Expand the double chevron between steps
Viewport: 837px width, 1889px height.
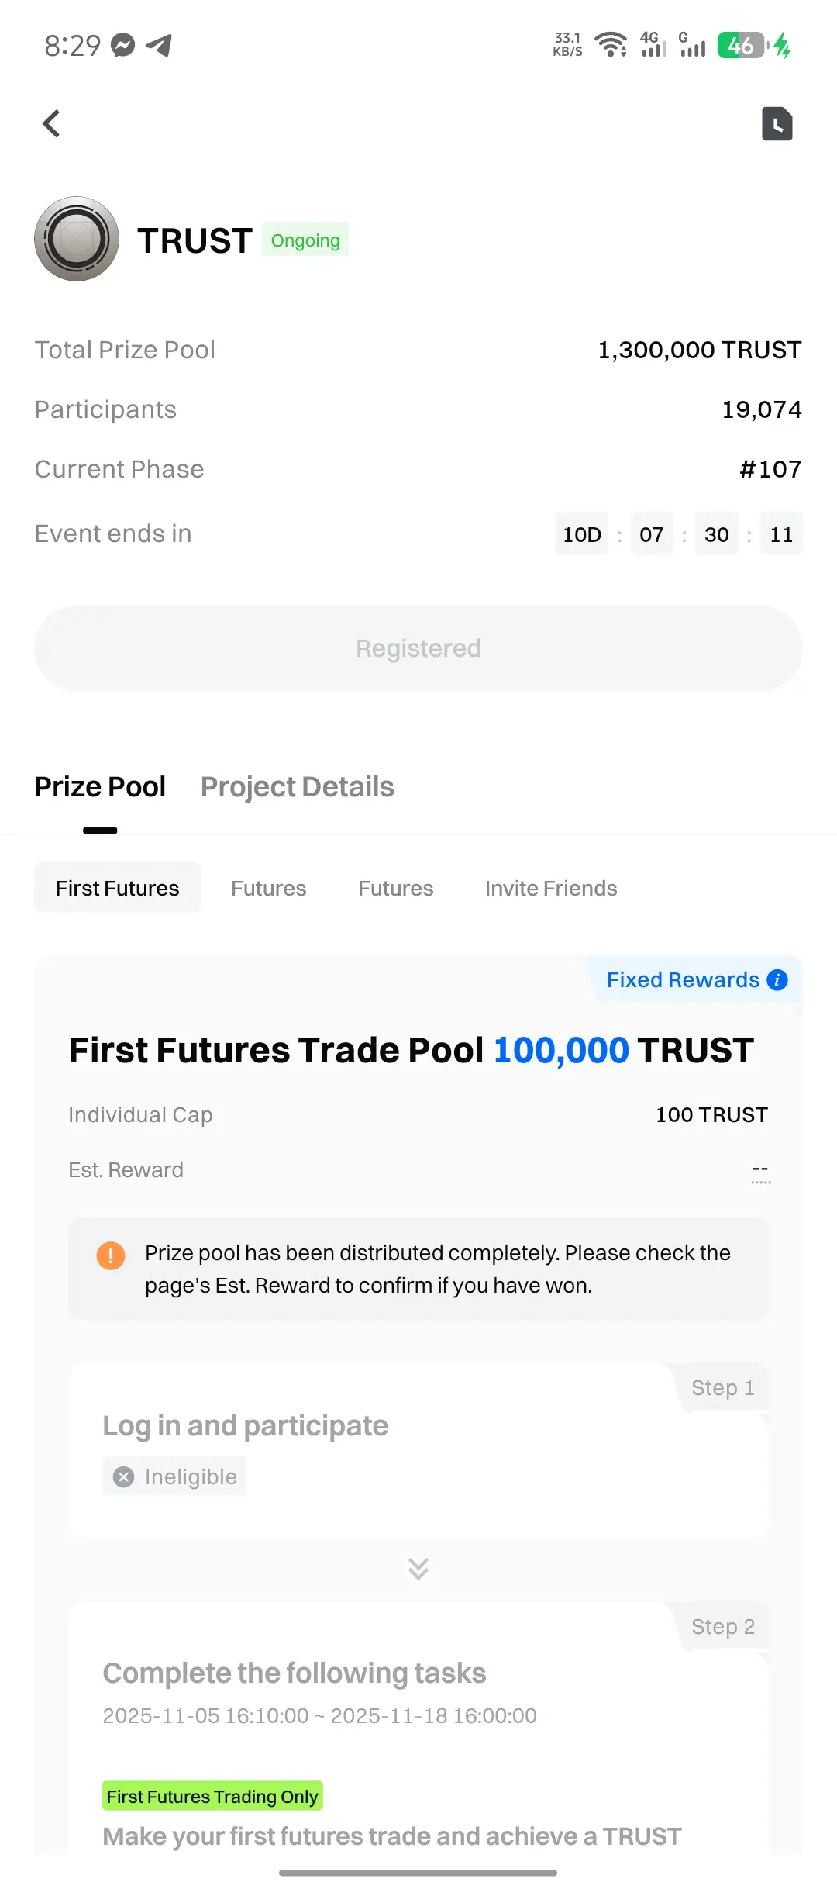pos(418,1569)
